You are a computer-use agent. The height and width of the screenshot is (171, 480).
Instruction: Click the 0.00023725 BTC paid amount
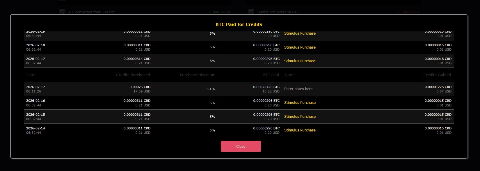click(x=266, y=87)
